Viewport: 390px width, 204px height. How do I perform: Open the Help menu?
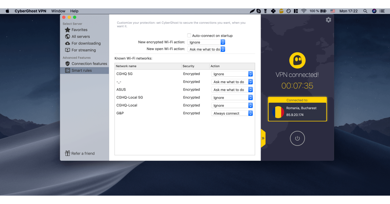(74, 11)
